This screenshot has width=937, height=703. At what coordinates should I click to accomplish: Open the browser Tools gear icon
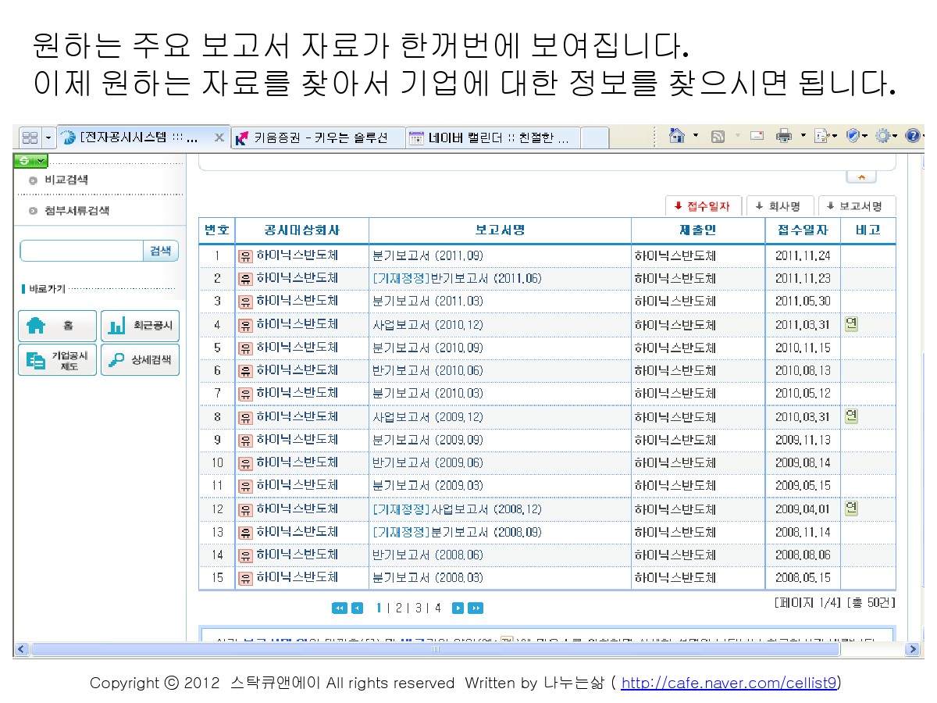pos(882,137)
